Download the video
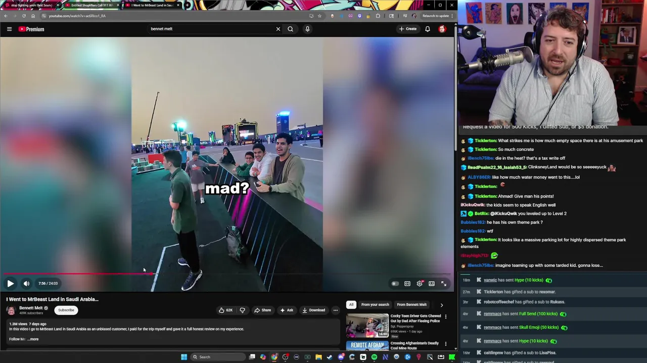The width and height of the screenshot is (647, 363). [x=314, y=310]
